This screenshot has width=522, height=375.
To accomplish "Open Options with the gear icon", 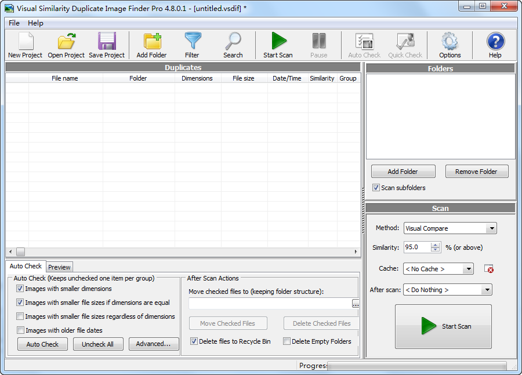I will tap(449, 42).
